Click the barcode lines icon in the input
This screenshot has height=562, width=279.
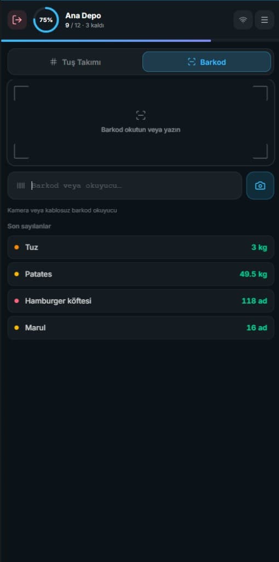click(x=21, y=186)
